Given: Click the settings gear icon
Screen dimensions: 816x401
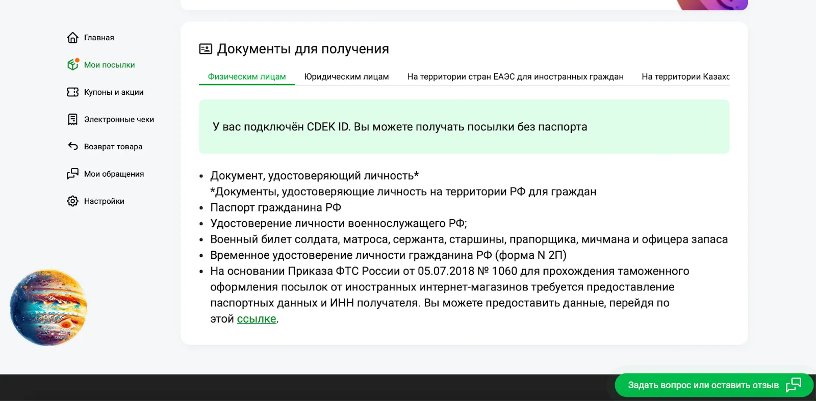Looking at the screenshot, I should click(73, 201).
